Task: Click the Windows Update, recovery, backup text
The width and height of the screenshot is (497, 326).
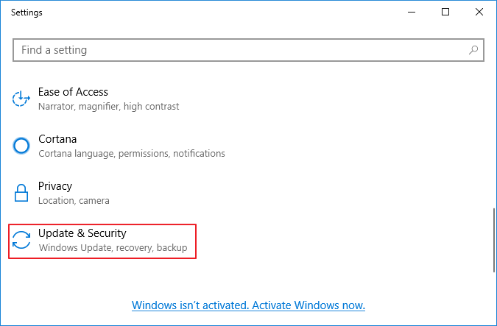Action: 113,248
